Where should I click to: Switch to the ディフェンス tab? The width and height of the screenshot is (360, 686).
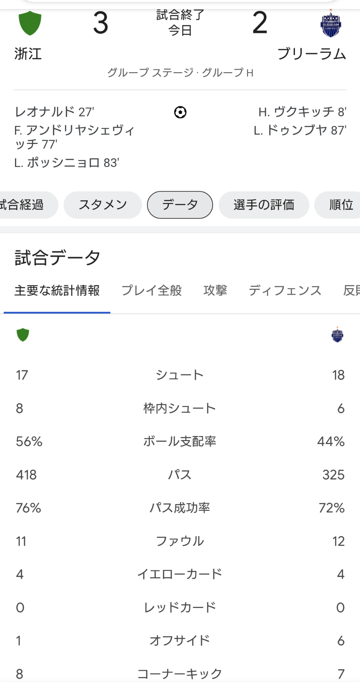[285, 290]
